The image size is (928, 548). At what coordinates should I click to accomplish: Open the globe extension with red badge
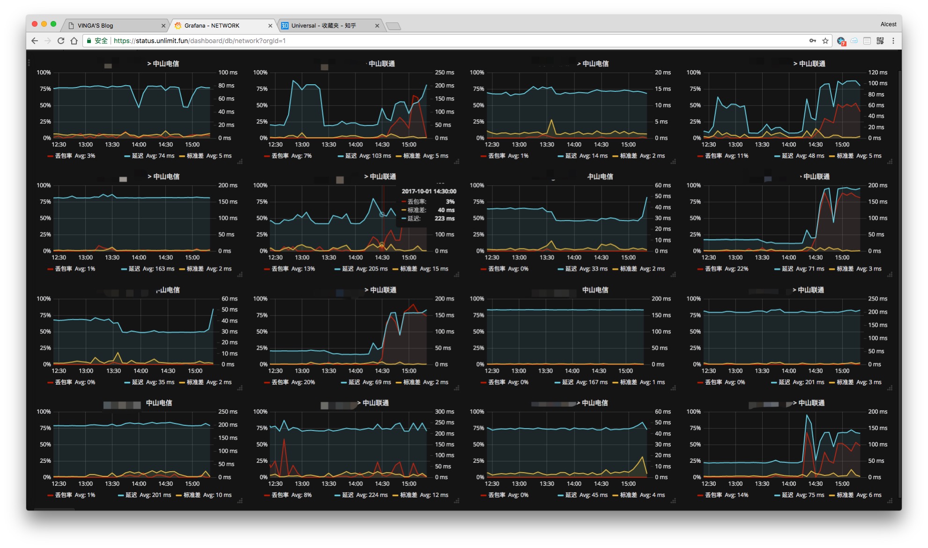coord(841,41)
